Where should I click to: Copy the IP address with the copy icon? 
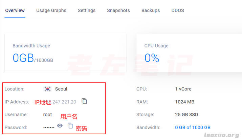(x=84, y=101)
